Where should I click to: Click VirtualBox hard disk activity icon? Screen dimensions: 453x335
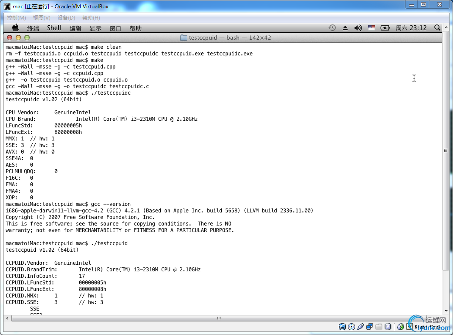click(342, 327)
